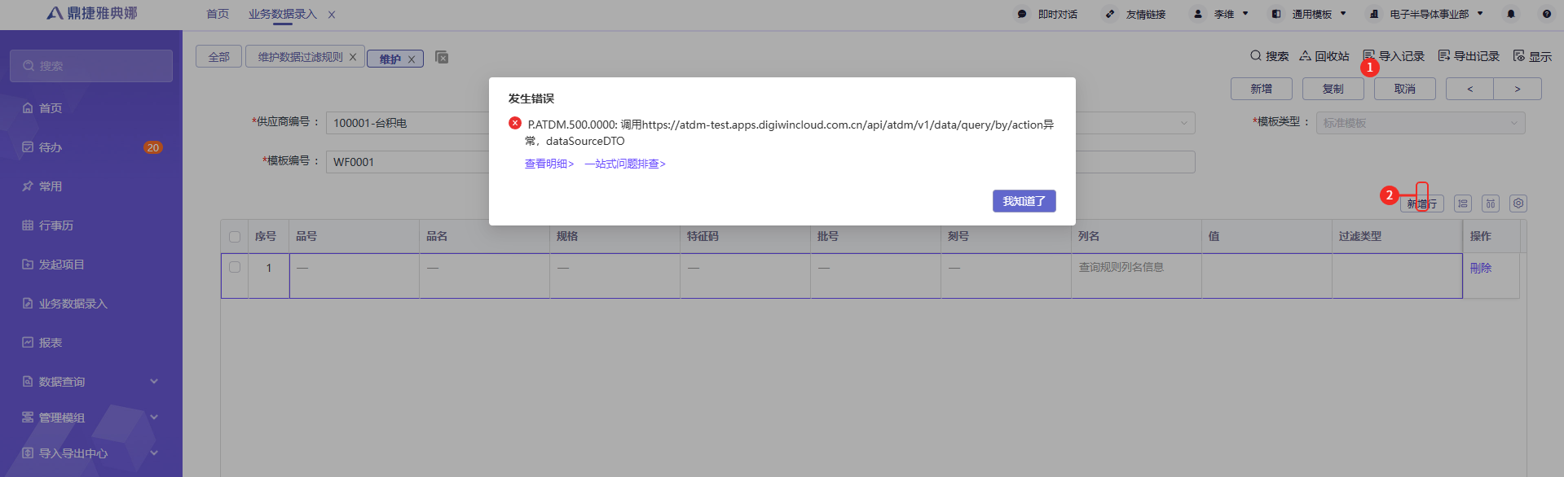Viewport: 1564px width, 477px height.
Task: Click the table settings gear icon
Action: click(x=1518, y=203)
